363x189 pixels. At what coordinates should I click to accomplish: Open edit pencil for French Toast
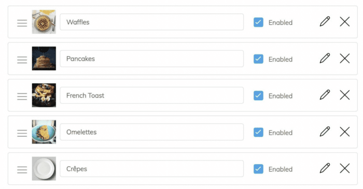(325, 95)
